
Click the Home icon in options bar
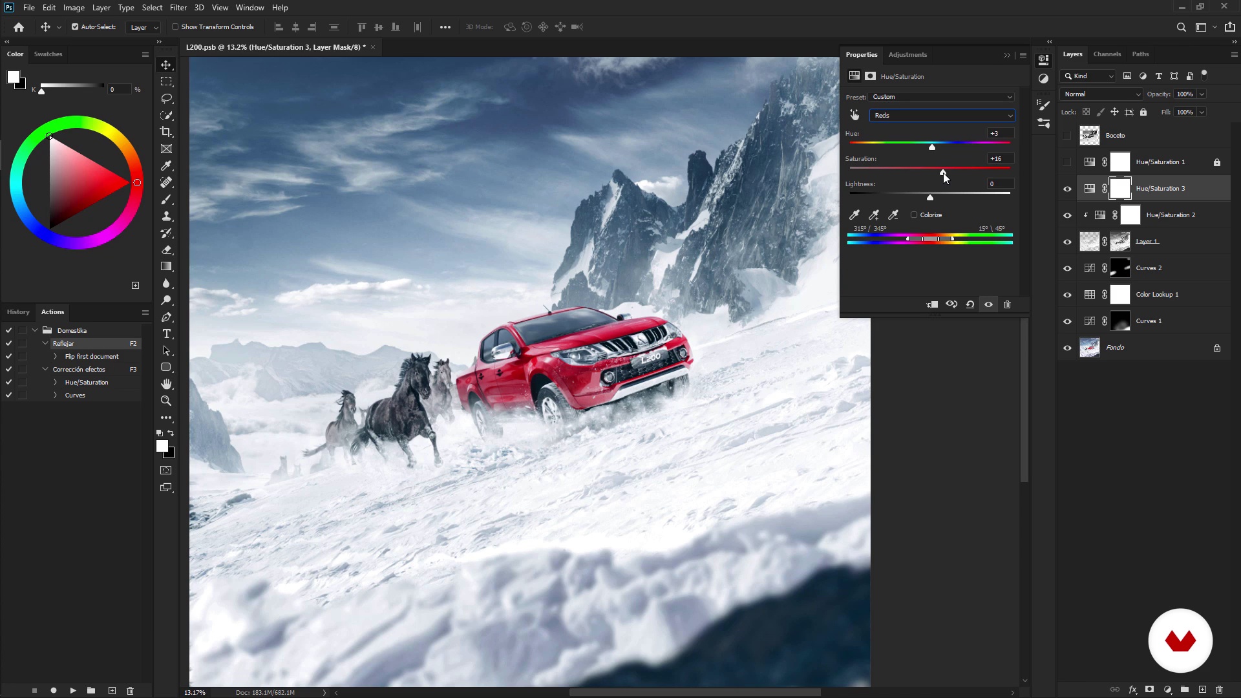click(x=19, y=27)
